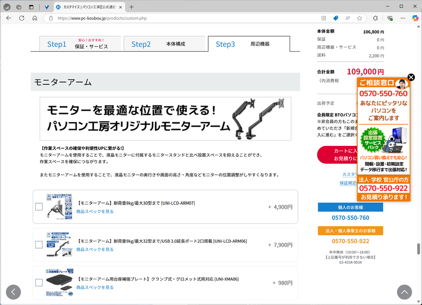Add this page to favorites

360,17
